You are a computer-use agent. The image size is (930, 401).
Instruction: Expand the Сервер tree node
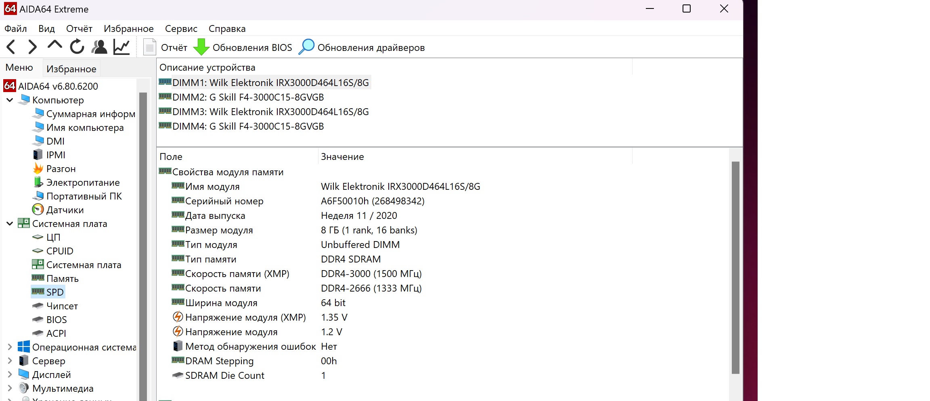(10, 361)
